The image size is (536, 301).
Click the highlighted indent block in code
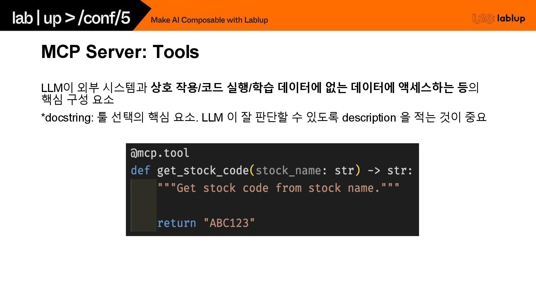pyautogui.click(x=143, y=205)
